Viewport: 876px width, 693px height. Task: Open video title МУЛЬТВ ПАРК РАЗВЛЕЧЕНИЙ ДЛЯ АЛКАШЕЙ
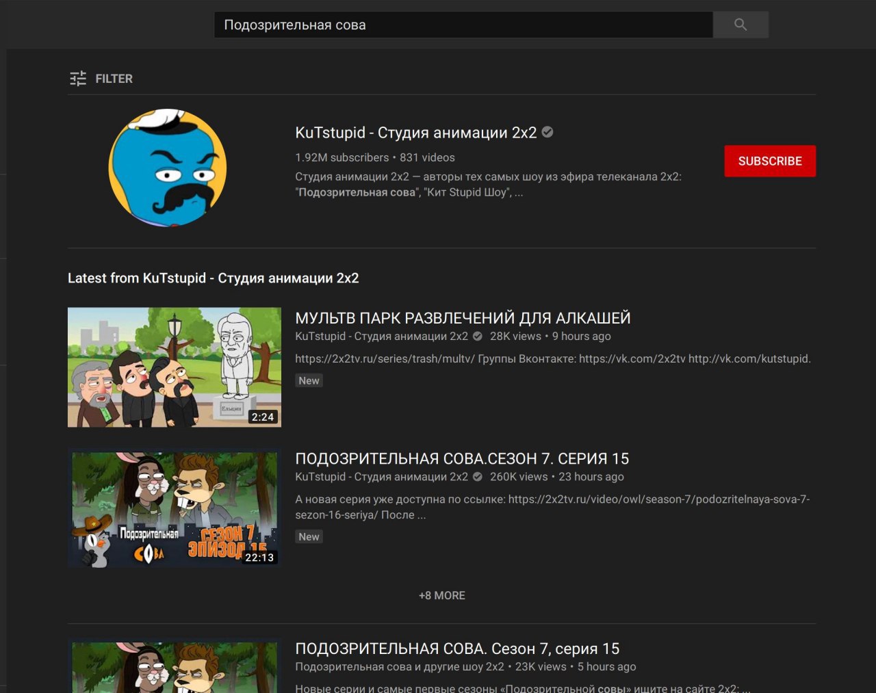pyautogui.click(x=463, y=318)
